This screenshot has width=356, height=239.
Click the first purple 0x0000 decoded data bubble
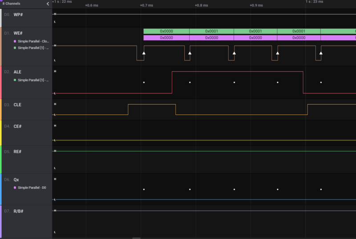pos(166,38)
